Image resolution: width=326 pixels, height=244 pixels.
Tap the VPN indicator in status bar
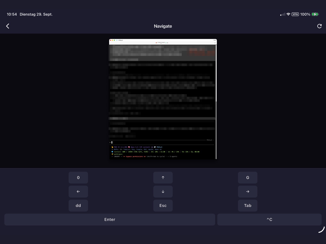pyautogui.click(x=295, y=14)
